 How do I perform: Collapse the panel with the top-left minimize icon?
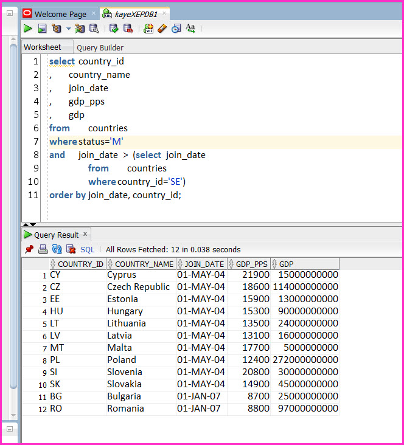(x=10, y=13)
